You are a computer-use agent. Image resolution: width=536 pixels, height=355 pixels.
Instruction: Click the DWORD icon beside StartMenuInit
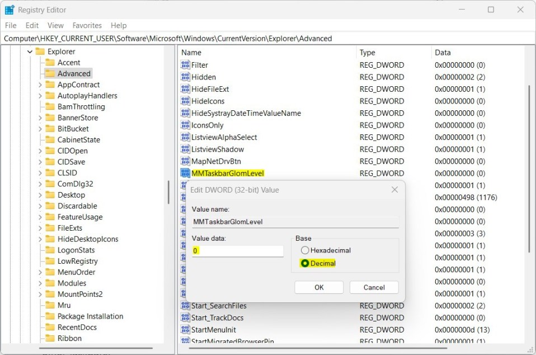tap(185, 329)
